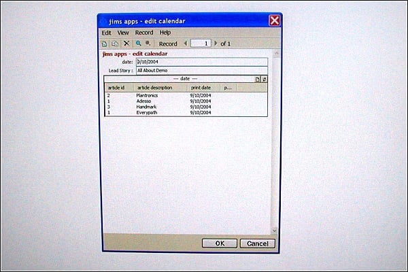Click the Lead Story input field
Screen dimensions: 408x272
pos(202,71)
